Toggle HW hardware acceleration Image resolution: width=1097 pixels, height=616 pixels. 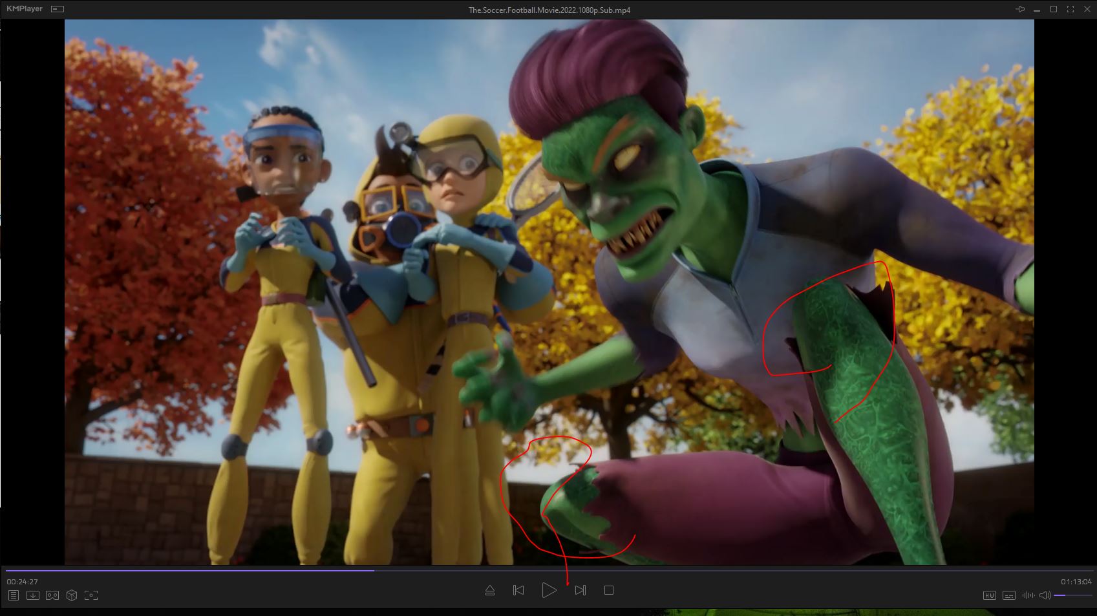click(989, 595)
